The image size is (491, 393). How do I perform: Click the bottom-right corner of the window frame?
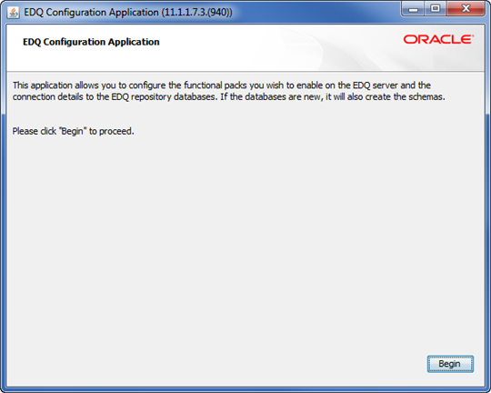click(488, 390)
